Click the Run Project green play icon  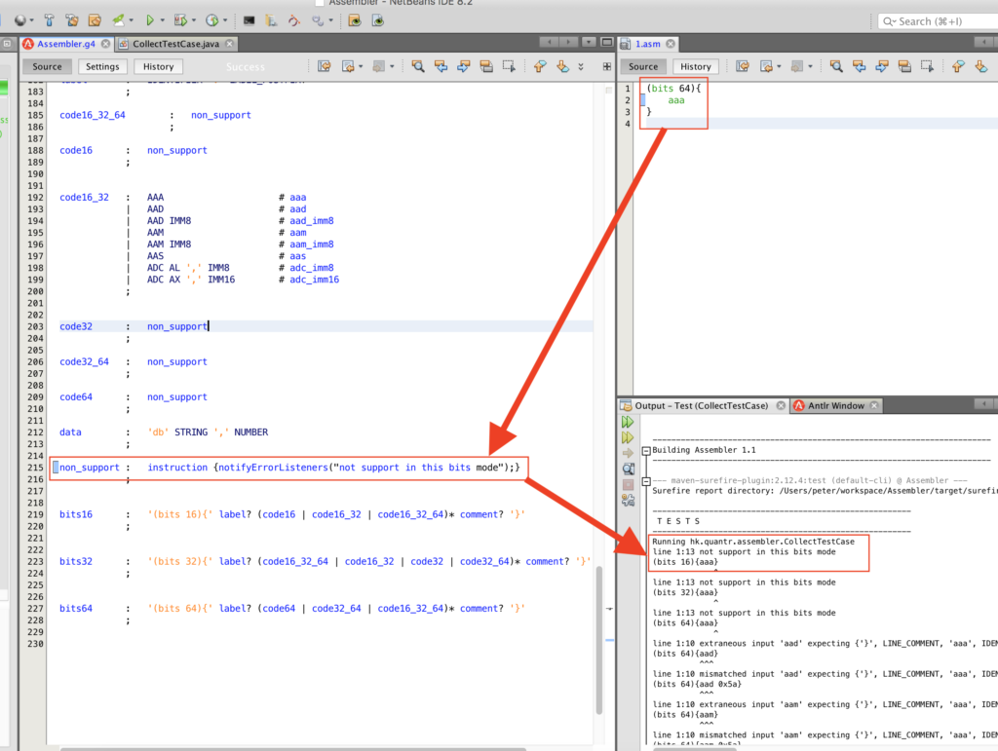(149, 21)
